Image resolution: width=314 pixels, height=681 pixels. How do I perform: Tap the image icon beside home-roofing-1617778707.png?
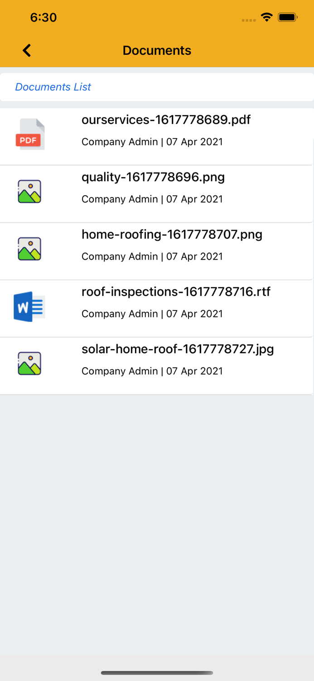pyautogui.click(x=29, y=249)
